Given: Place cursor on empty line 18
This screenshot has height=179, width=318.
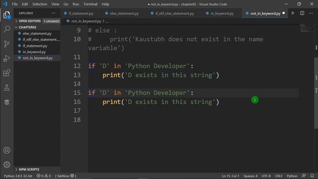Looking at the screenshot, I should [193, 120].
